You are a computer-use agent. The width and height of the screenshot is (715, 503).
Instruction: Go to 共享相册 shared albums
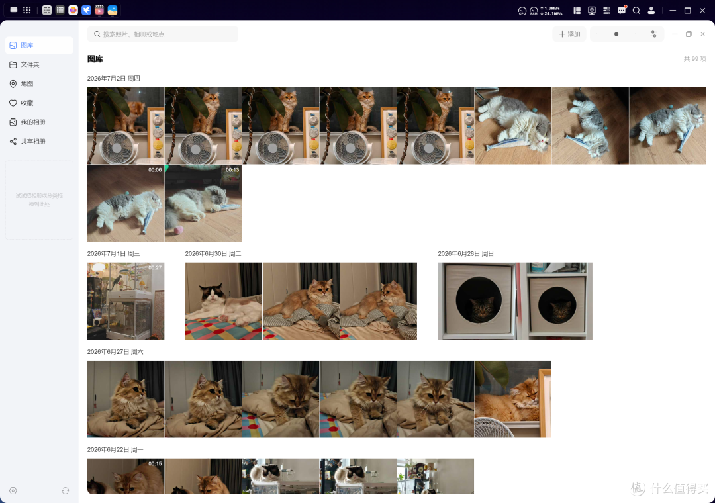click(x=39, y=141)
